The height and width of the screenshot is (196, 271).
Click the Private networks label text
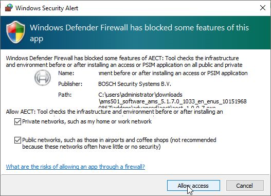coord(87,121)
